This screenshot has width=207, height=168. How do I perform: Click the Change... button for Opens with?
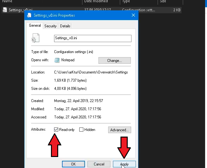(x=115, y=61)
